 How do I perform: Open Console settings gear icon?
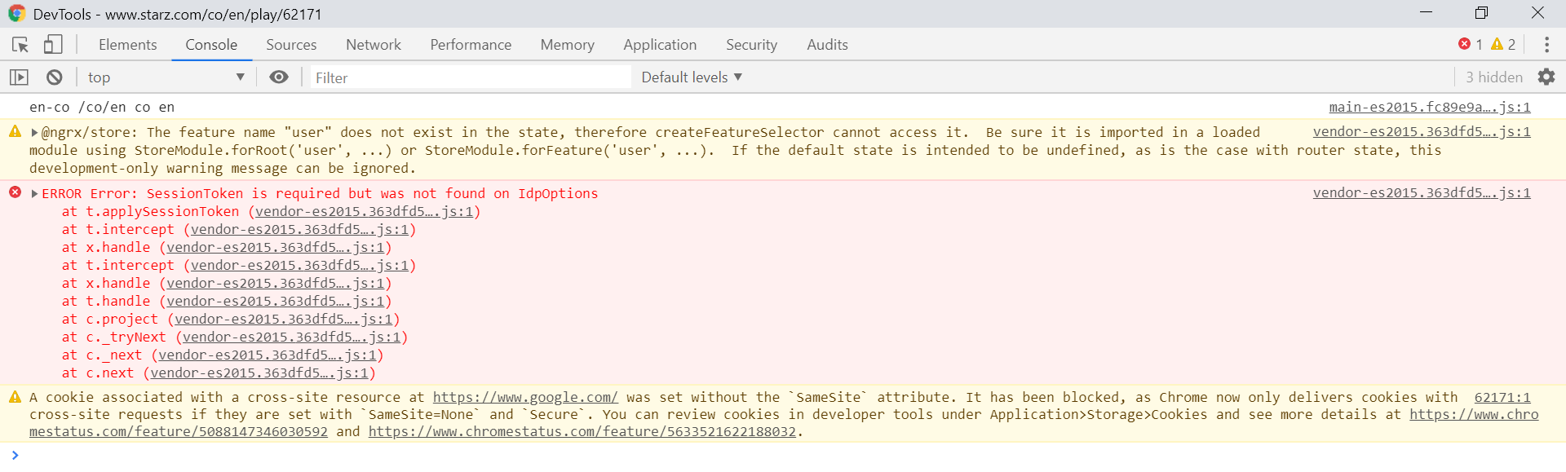(x=1546, y=77)
